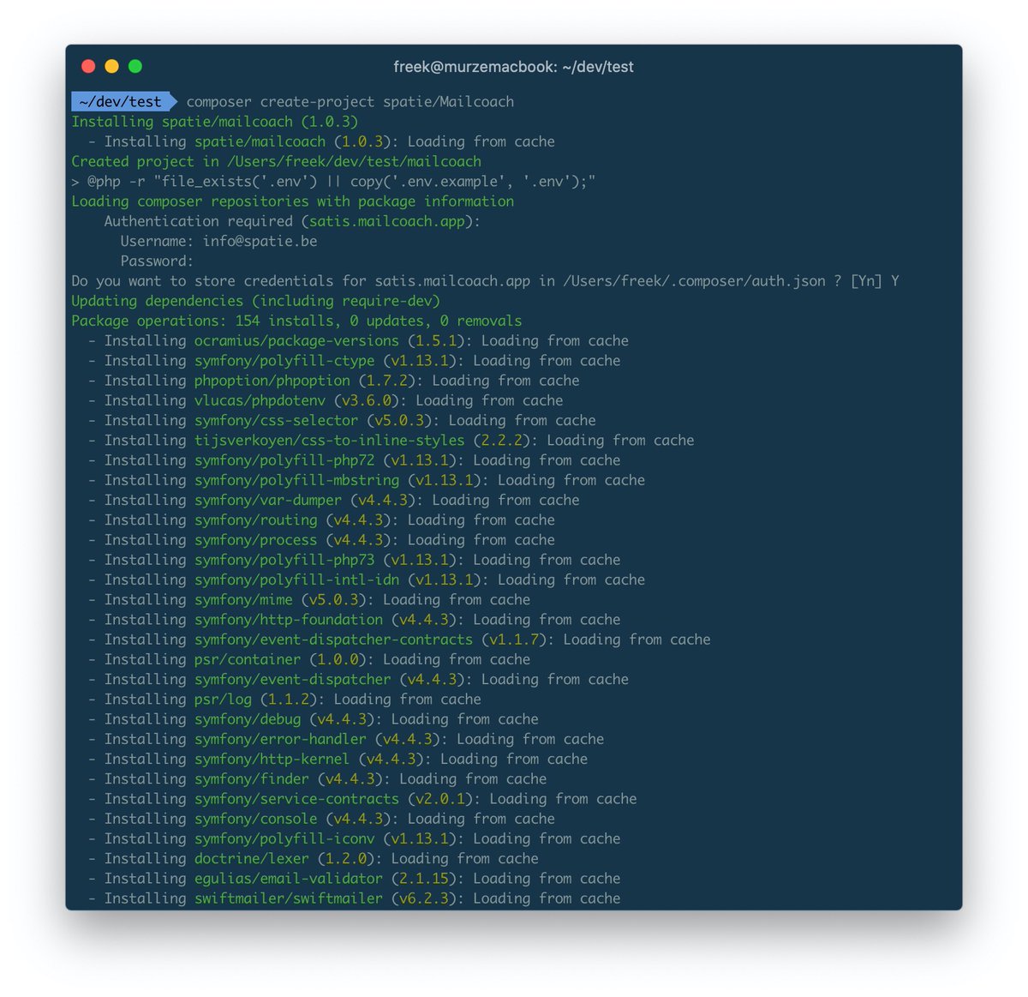This screenshot has height=997, width=1028.
Task: Click package name phpoption/phpoption
Action: coord(272,381)
